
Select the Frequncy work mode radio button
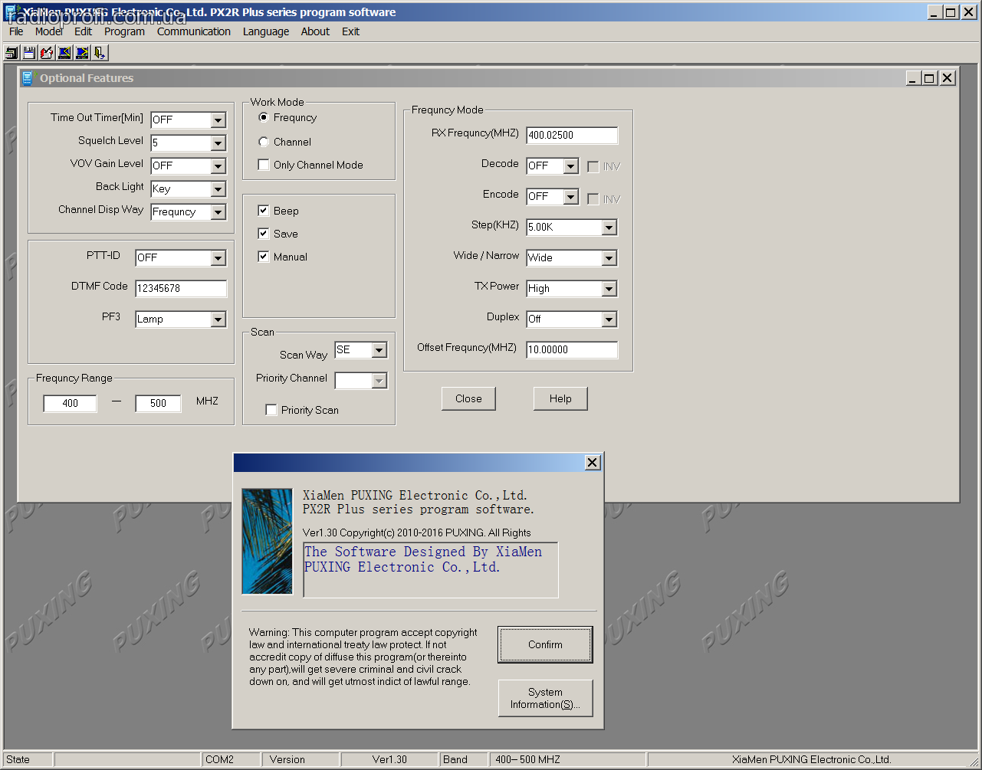pyautogui.click(x=264, y=118)
